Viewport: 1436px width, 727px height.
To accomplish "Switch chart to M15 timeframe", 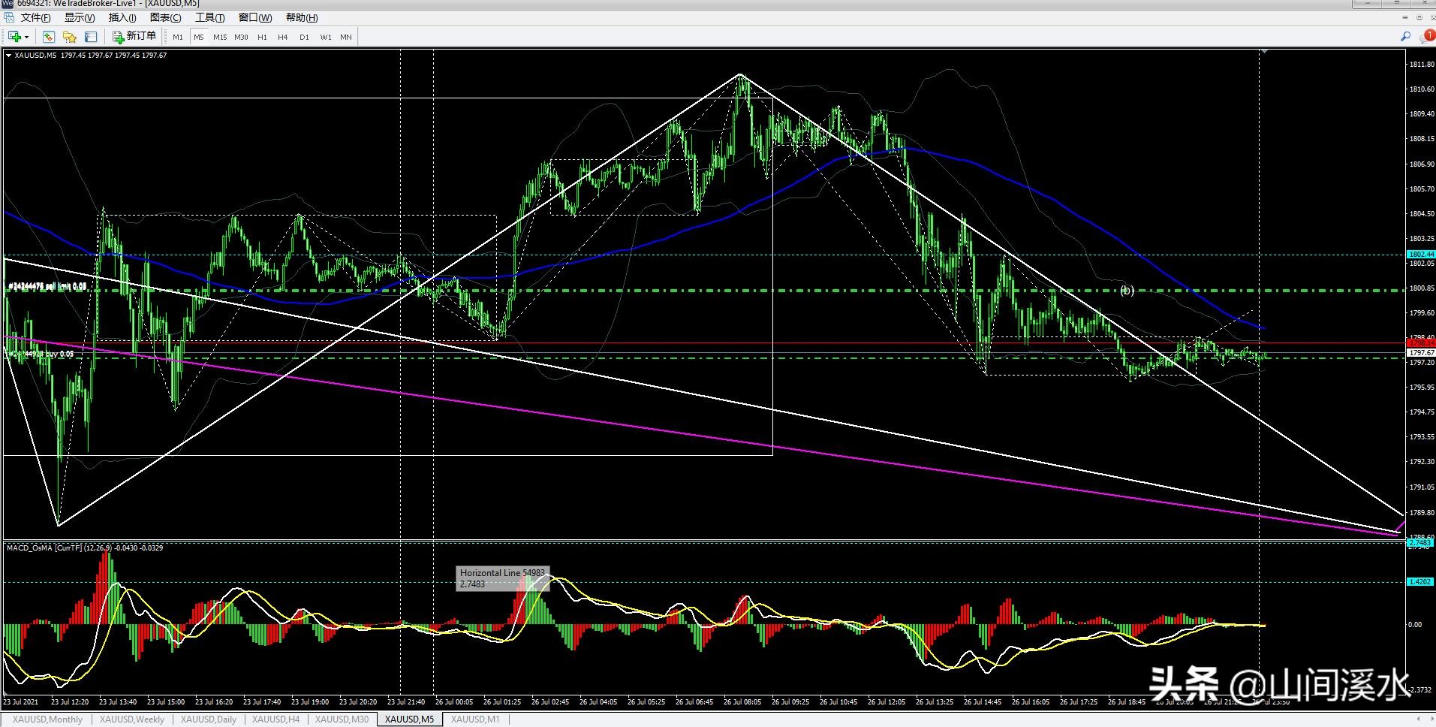I will (220, 37).
